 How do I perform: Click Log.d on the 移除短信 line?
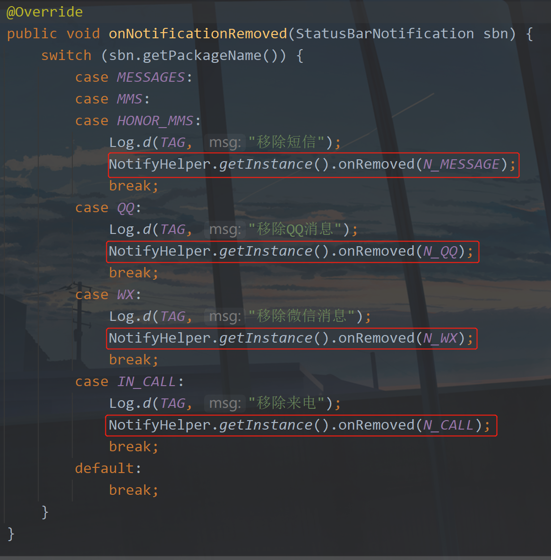[x=130, y=143]
